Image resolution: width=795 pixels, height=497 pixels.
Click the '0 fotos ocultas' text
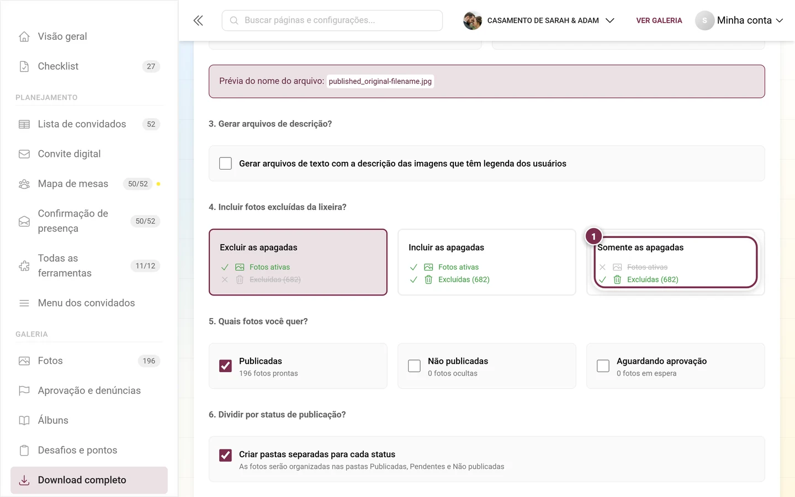coord(453,374)
